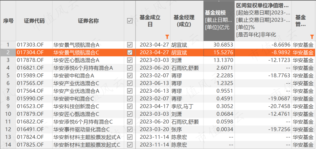
Task: Click filter icon in 基金成立日 column header
Action: coord(167,37)
